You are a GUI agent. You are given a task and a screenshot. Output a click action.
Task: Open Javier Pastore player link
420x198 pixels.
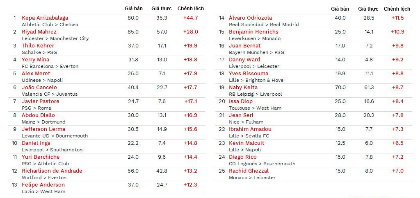[41, 101]
